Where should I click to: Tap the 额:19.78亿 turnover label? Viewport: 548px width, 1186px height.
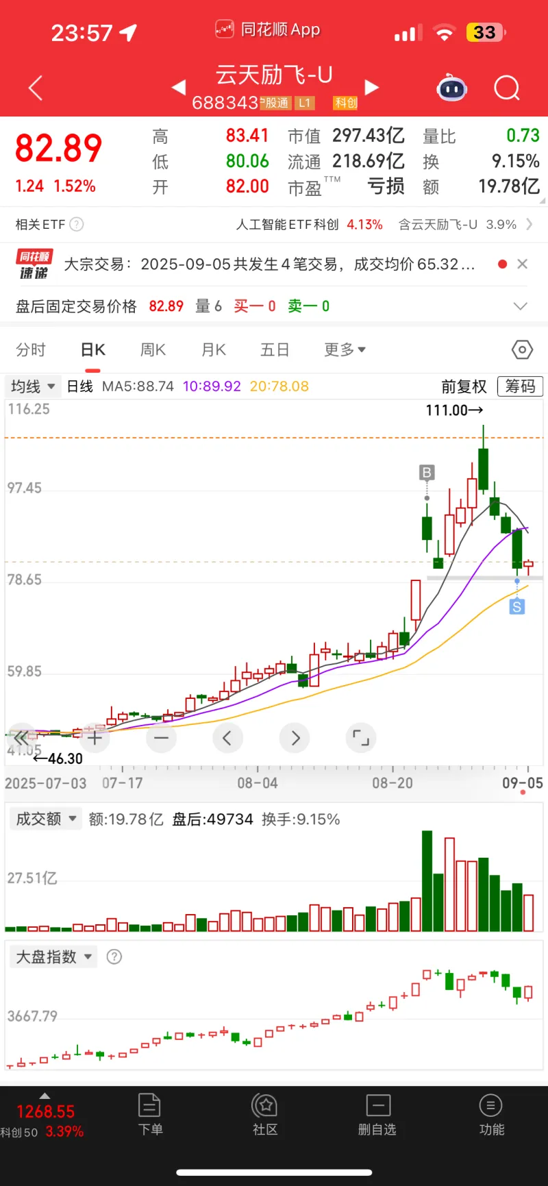126,819
